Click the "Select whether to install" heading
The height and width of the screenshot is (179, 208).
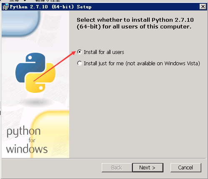point(135,23)
